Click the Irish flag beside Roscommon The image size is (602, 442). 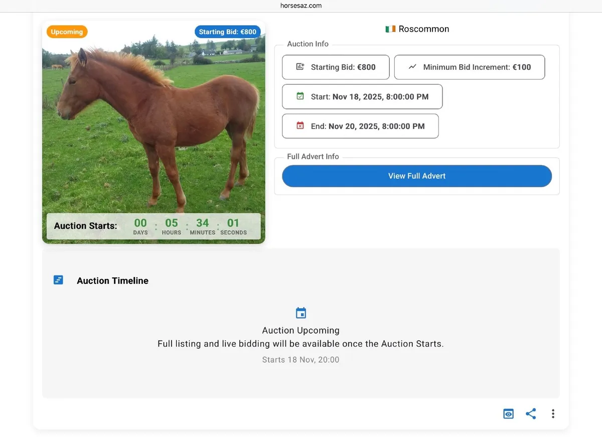pos(390,29)
